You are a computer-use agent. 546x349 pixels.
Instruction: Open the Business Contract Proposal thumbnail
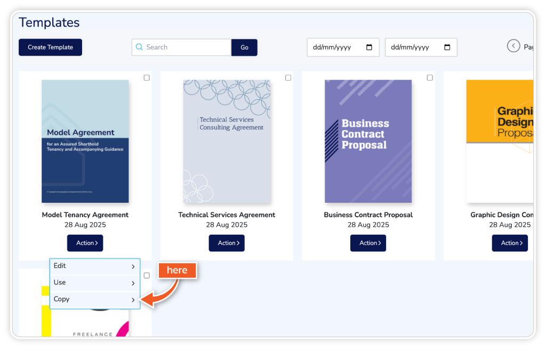[368, 141]
